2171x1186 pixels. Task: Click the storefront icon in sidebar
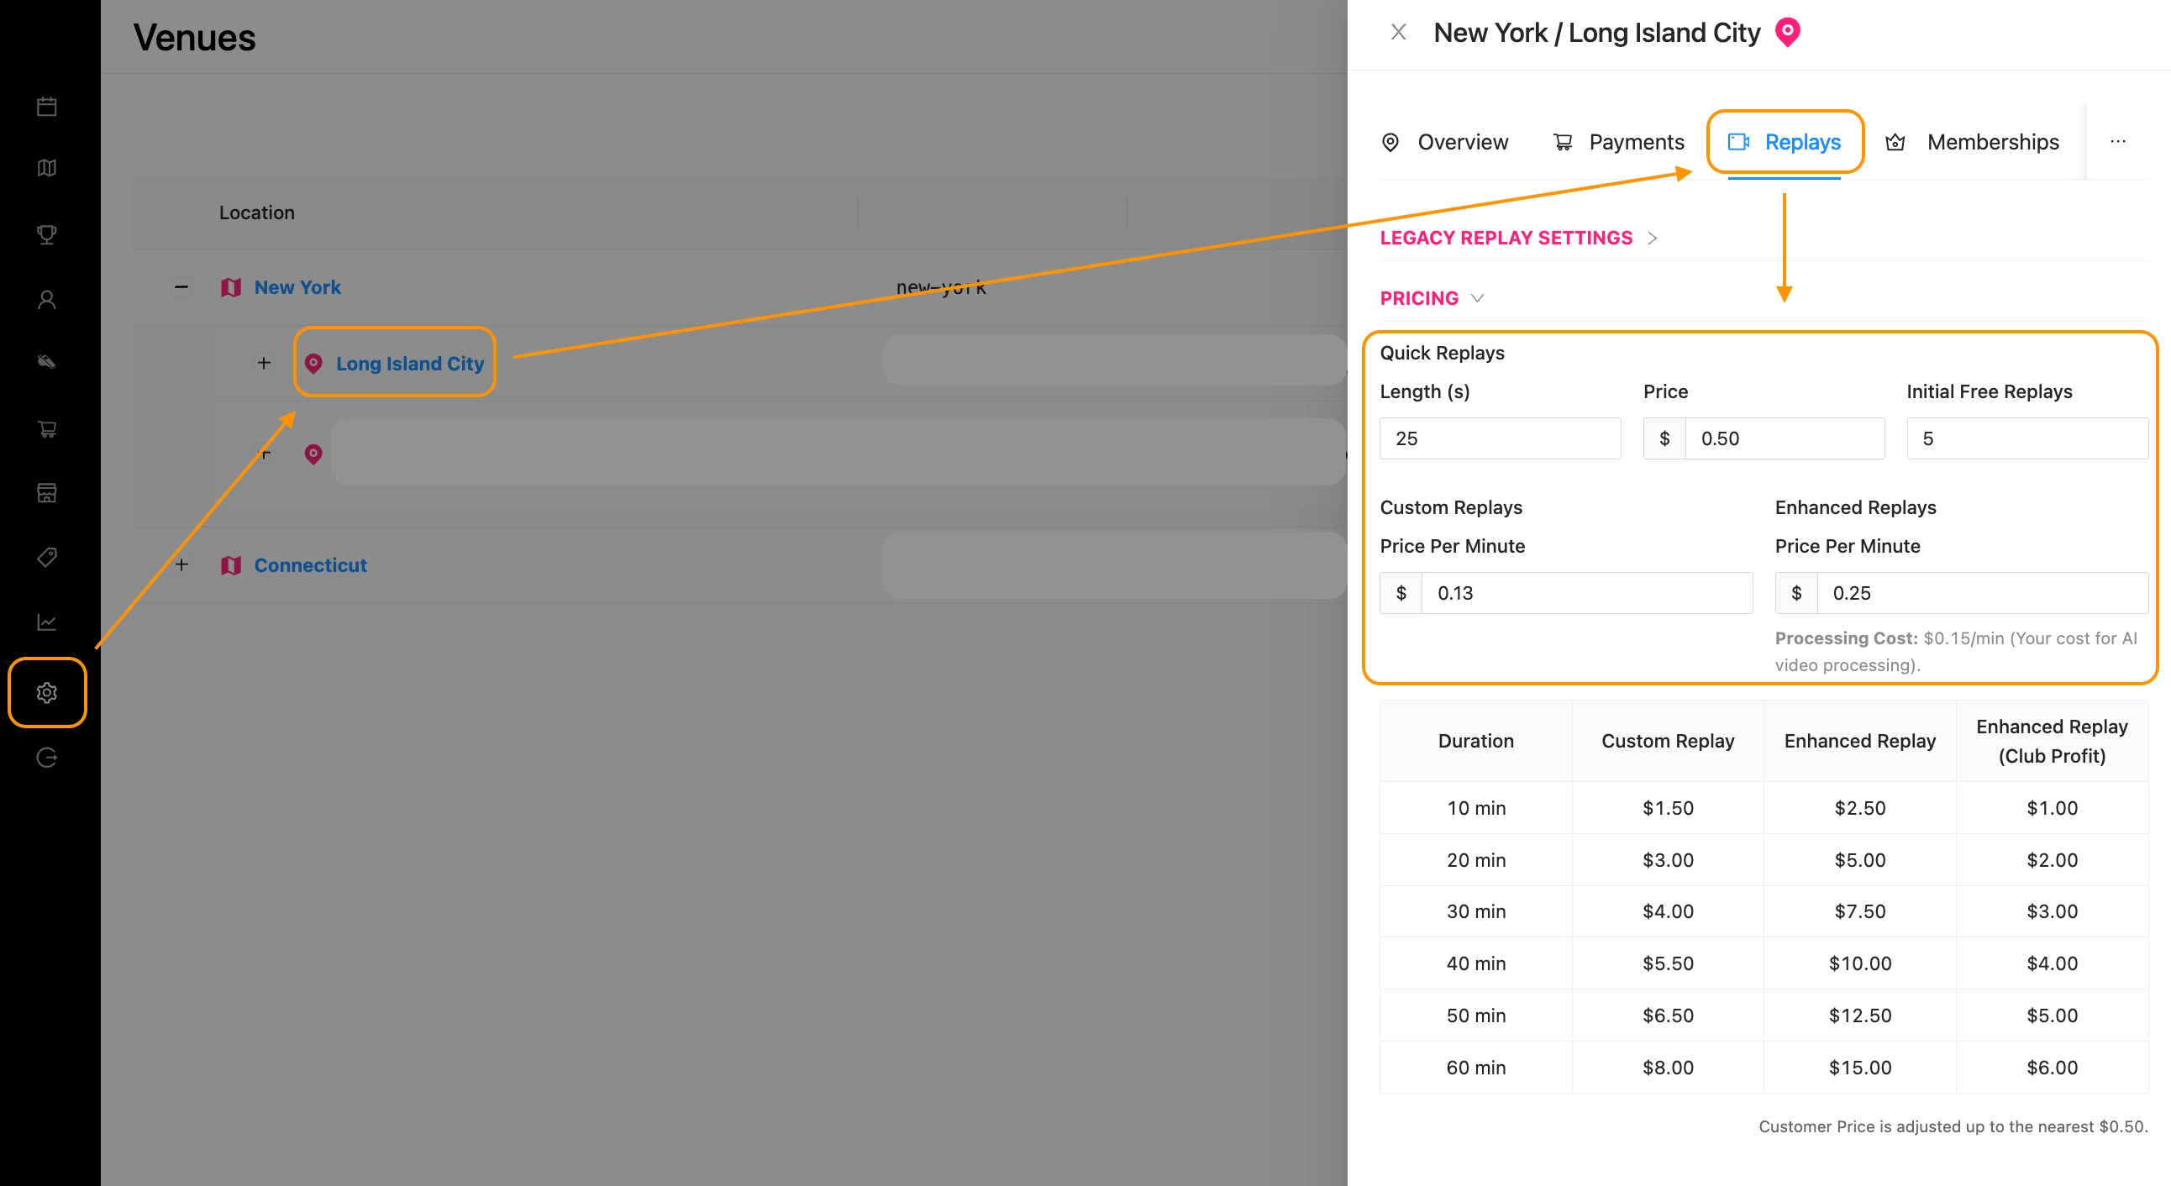pos(47,493)
